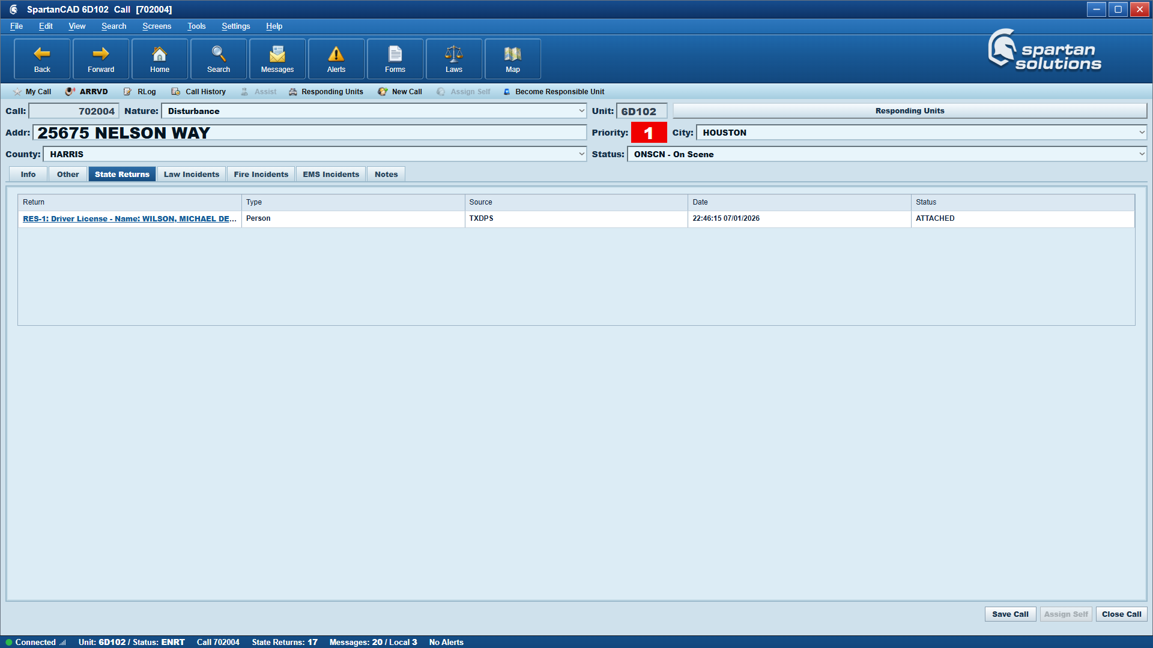Switch to the Fire Incidents tab
The width and height of the screenshot is (1153, 648).
[261, 174]
